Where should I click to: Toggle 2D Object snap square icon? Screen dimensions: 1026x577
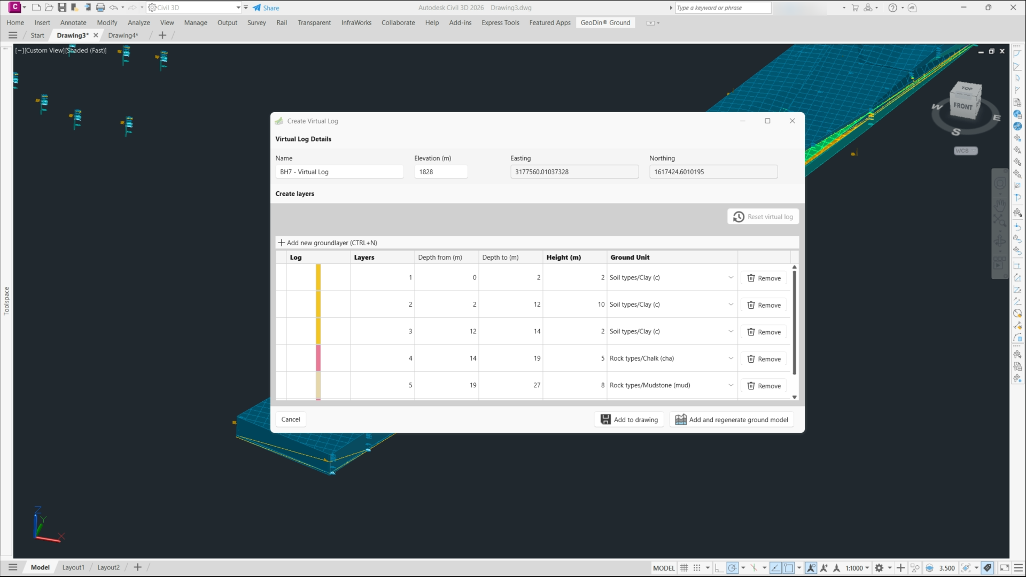(x=789, y=568)
